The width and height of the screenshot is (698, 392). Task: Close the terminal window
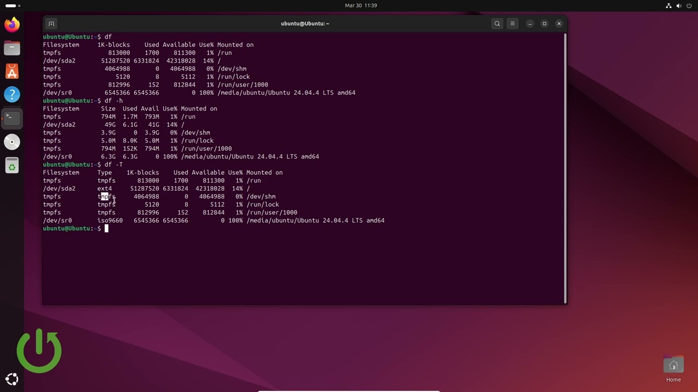click(x=559, y=23)
